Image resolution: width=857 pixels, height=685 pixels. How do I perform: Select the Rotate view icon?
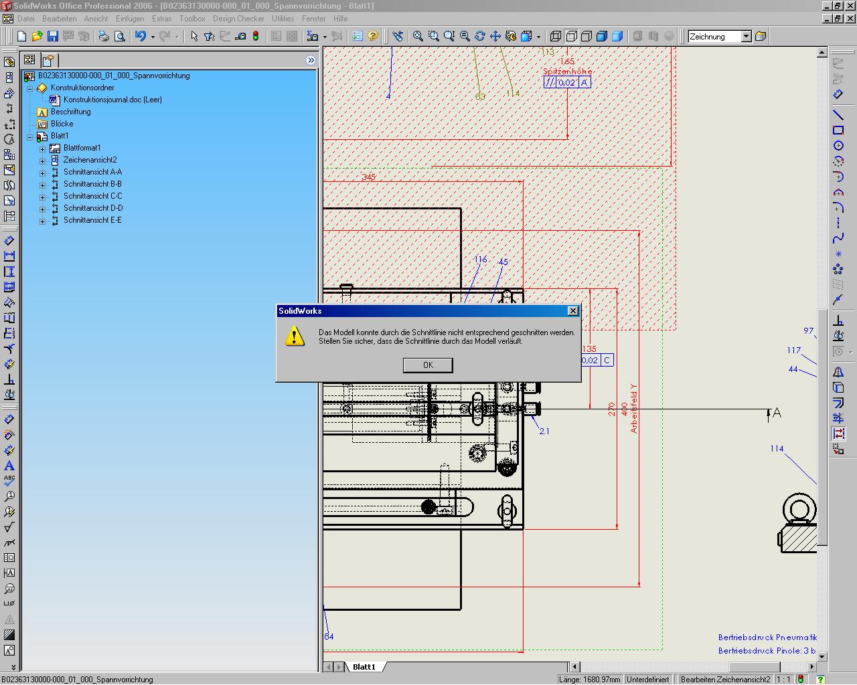click(x=480, y=36)
